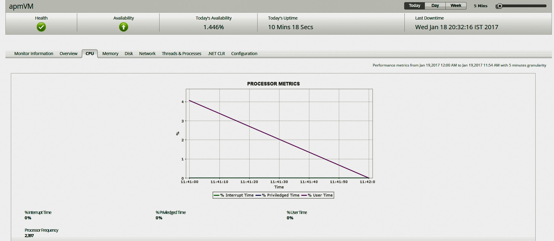Select the Today time range button
The image size is (554, 241).
[414, 6]
